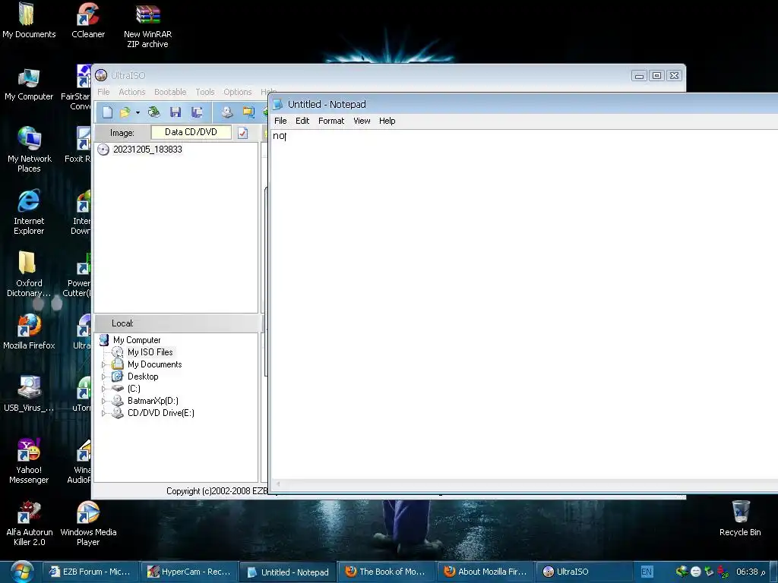This screenshot has height=583, width=778.
Task: Select My Documents in UltraISO Local tree
Action: (x=154, y=364)
